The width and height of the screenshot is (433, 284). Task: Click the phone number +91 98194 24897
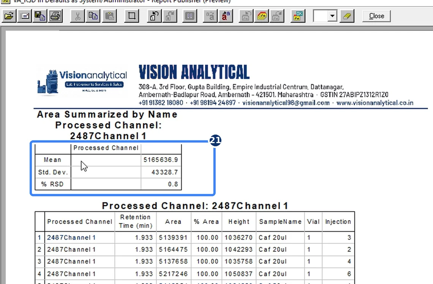point(213,103)
